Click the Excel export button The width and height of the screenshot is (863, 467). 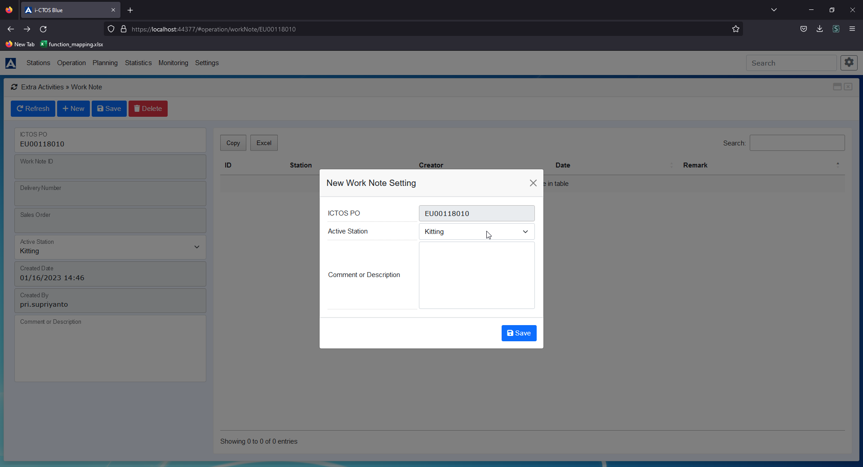[x=264, y=143]
